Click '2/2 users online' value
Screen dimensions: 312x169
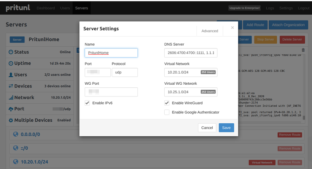(x=57, y=74)
